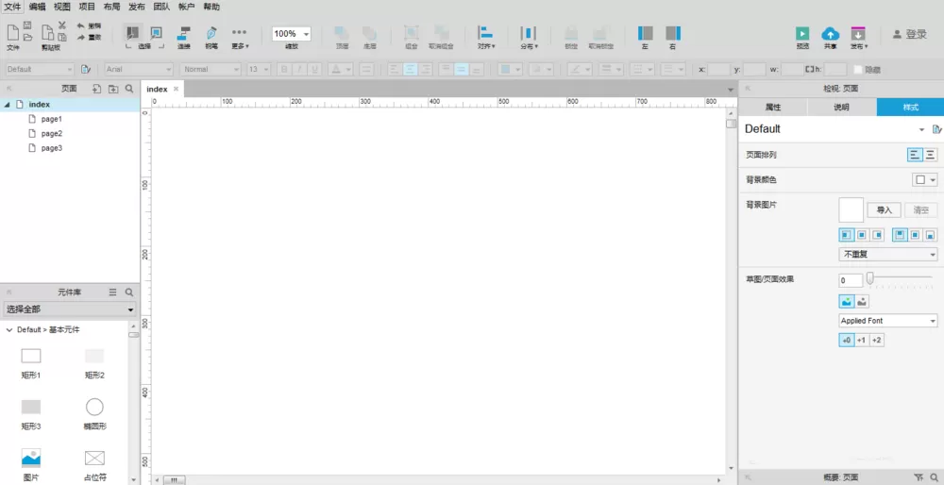944x485 pixels.
Task: Click the save disk icon
Action: [x=27, y=25]
